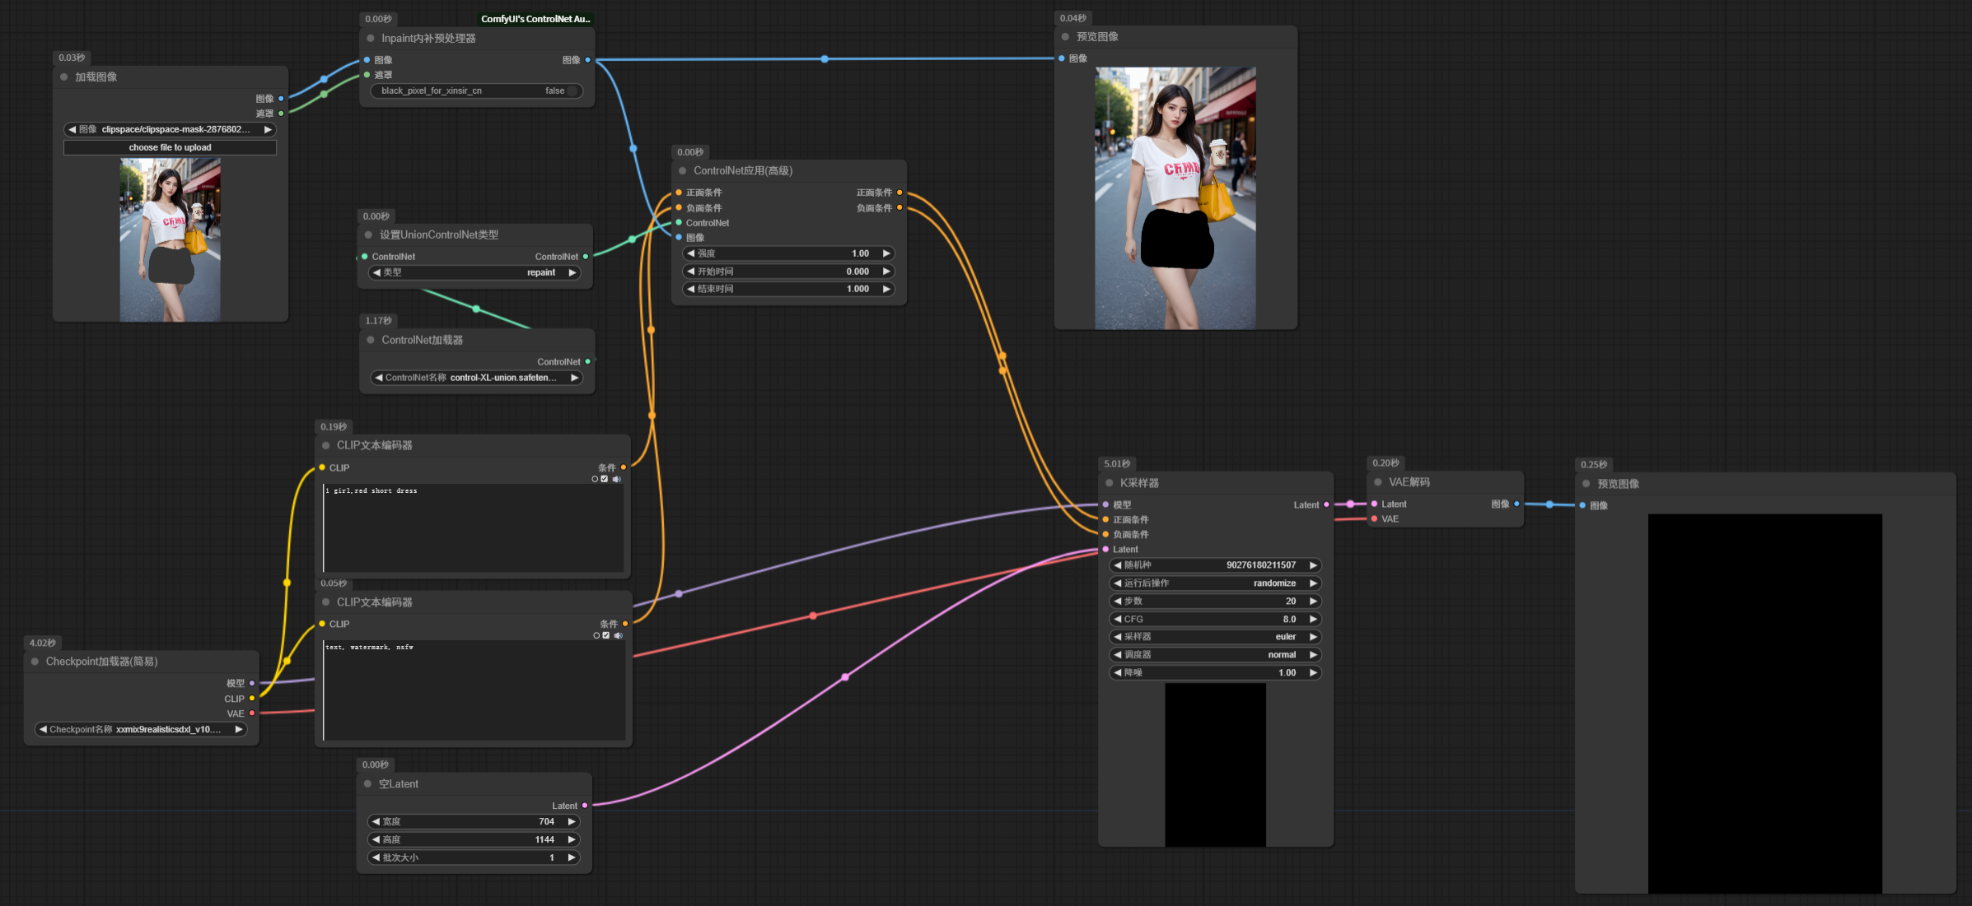Screen dimensions: 1972x906
Task: Select radio circle in 'red short dress' prompt node
Action: 595,479
